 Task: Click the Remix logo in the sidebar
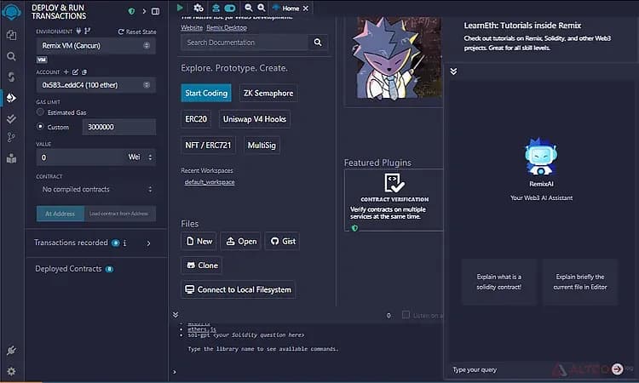coord(11,11)
